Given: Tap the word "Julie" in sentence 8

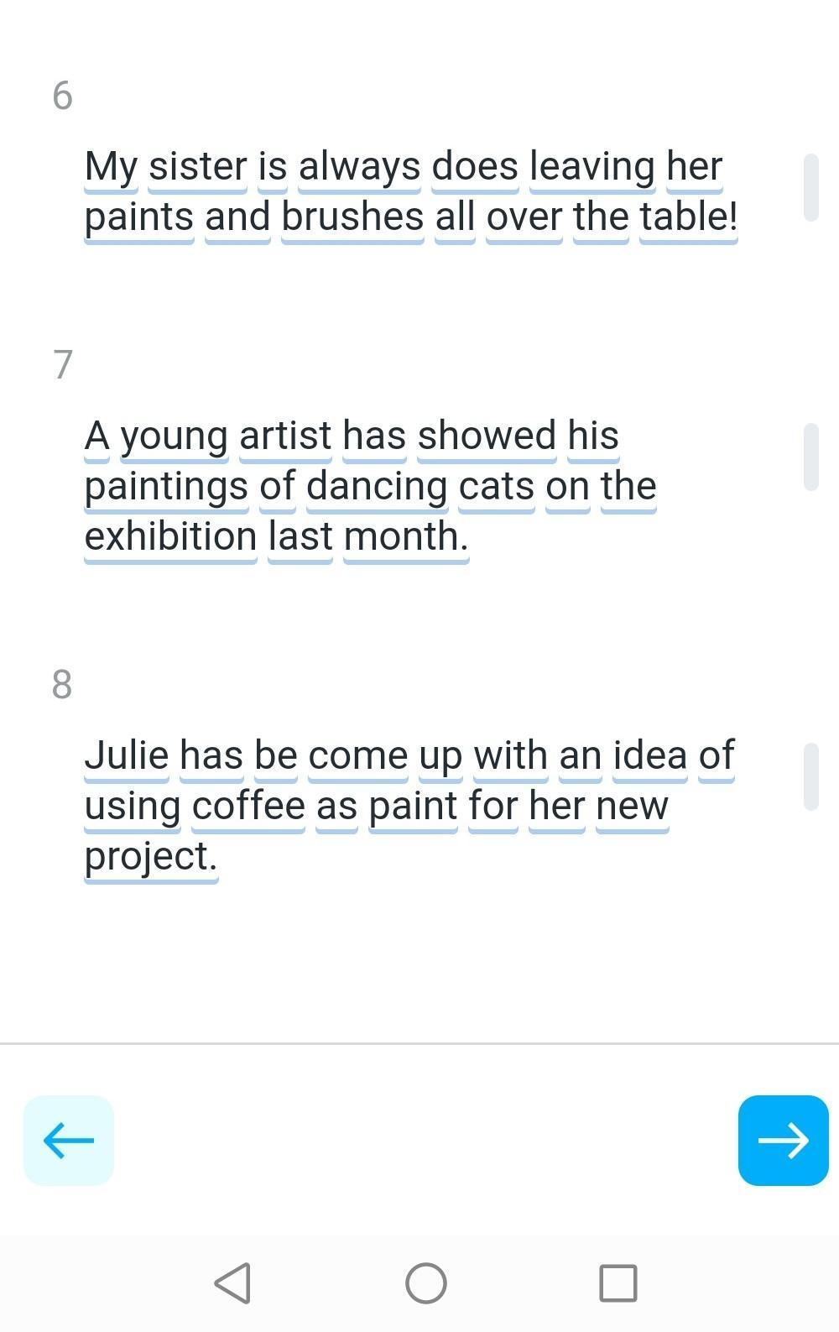Looking at the screenshot, I should [127, 755].
